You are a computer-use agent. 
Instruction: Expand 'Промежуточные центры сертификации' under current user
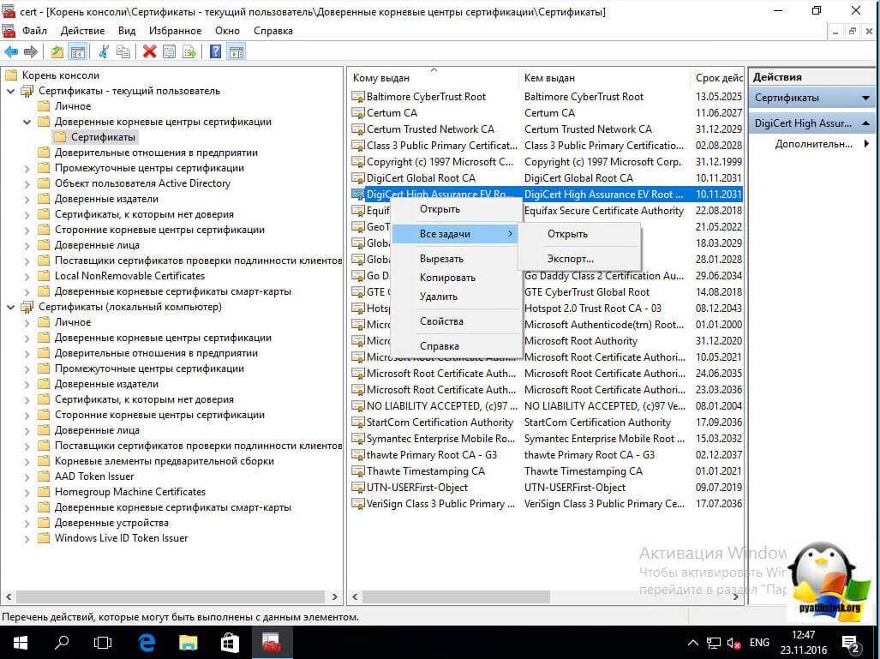[27, 168]
